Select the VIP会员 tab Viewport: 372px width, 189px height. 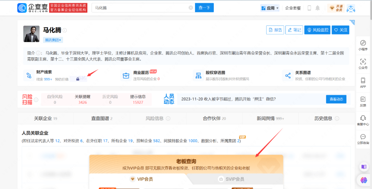click(x=142, y=179)
